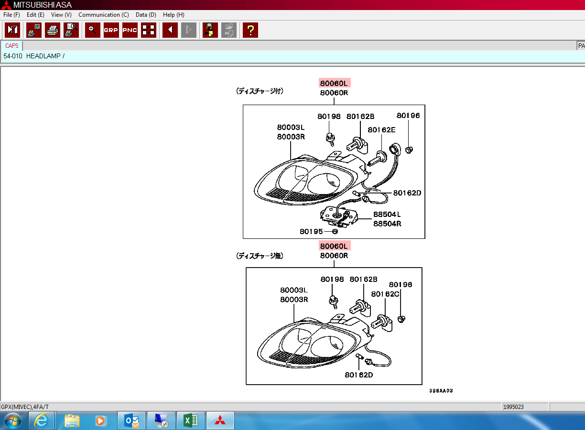Image resolution: width=585 pixels, height=430 pixels.
Task: Select highlighted 80060L above ディスチャージ付 diagram
Action: point(334,83)
